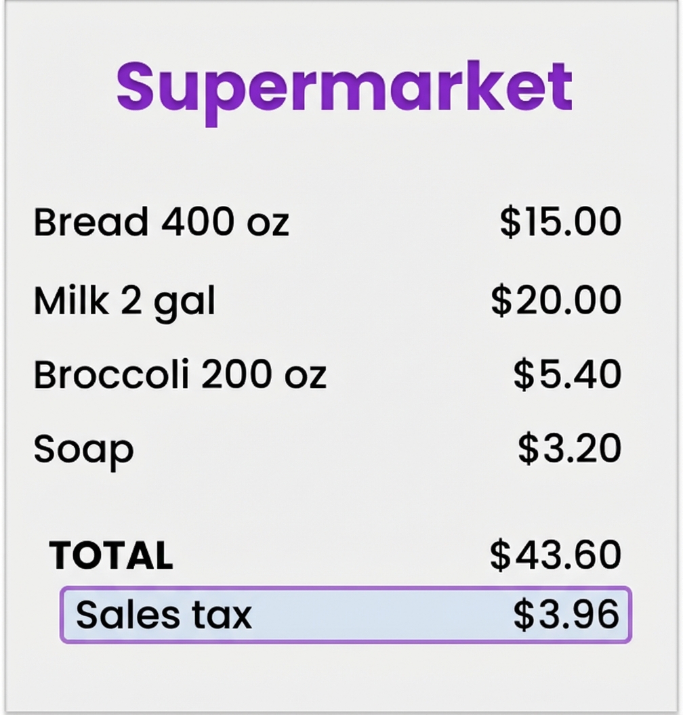
Task: Click the $15.00 Bread price
Action: point(560,222)
